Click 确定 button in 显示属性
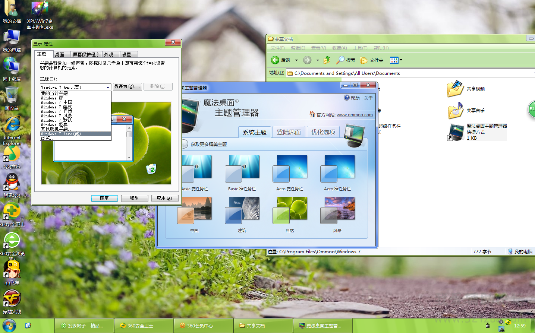535x333 pixels. tap(104, 198)
